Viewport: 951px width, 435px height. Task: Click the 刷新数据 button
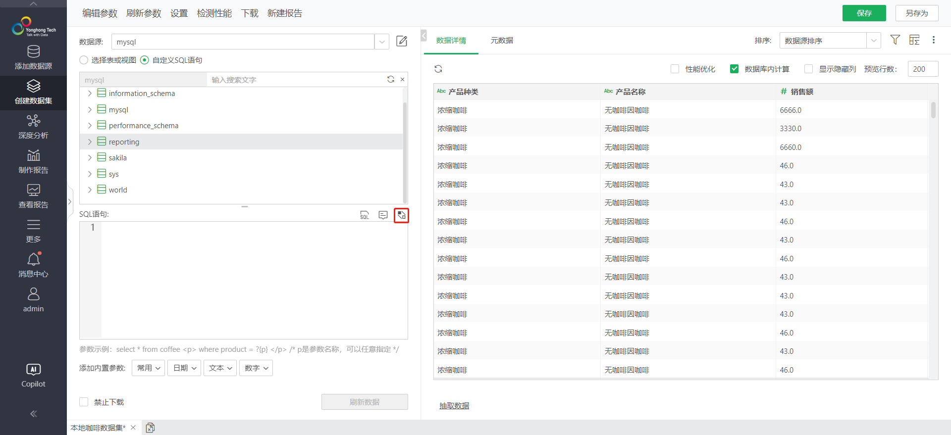(365, 402)
